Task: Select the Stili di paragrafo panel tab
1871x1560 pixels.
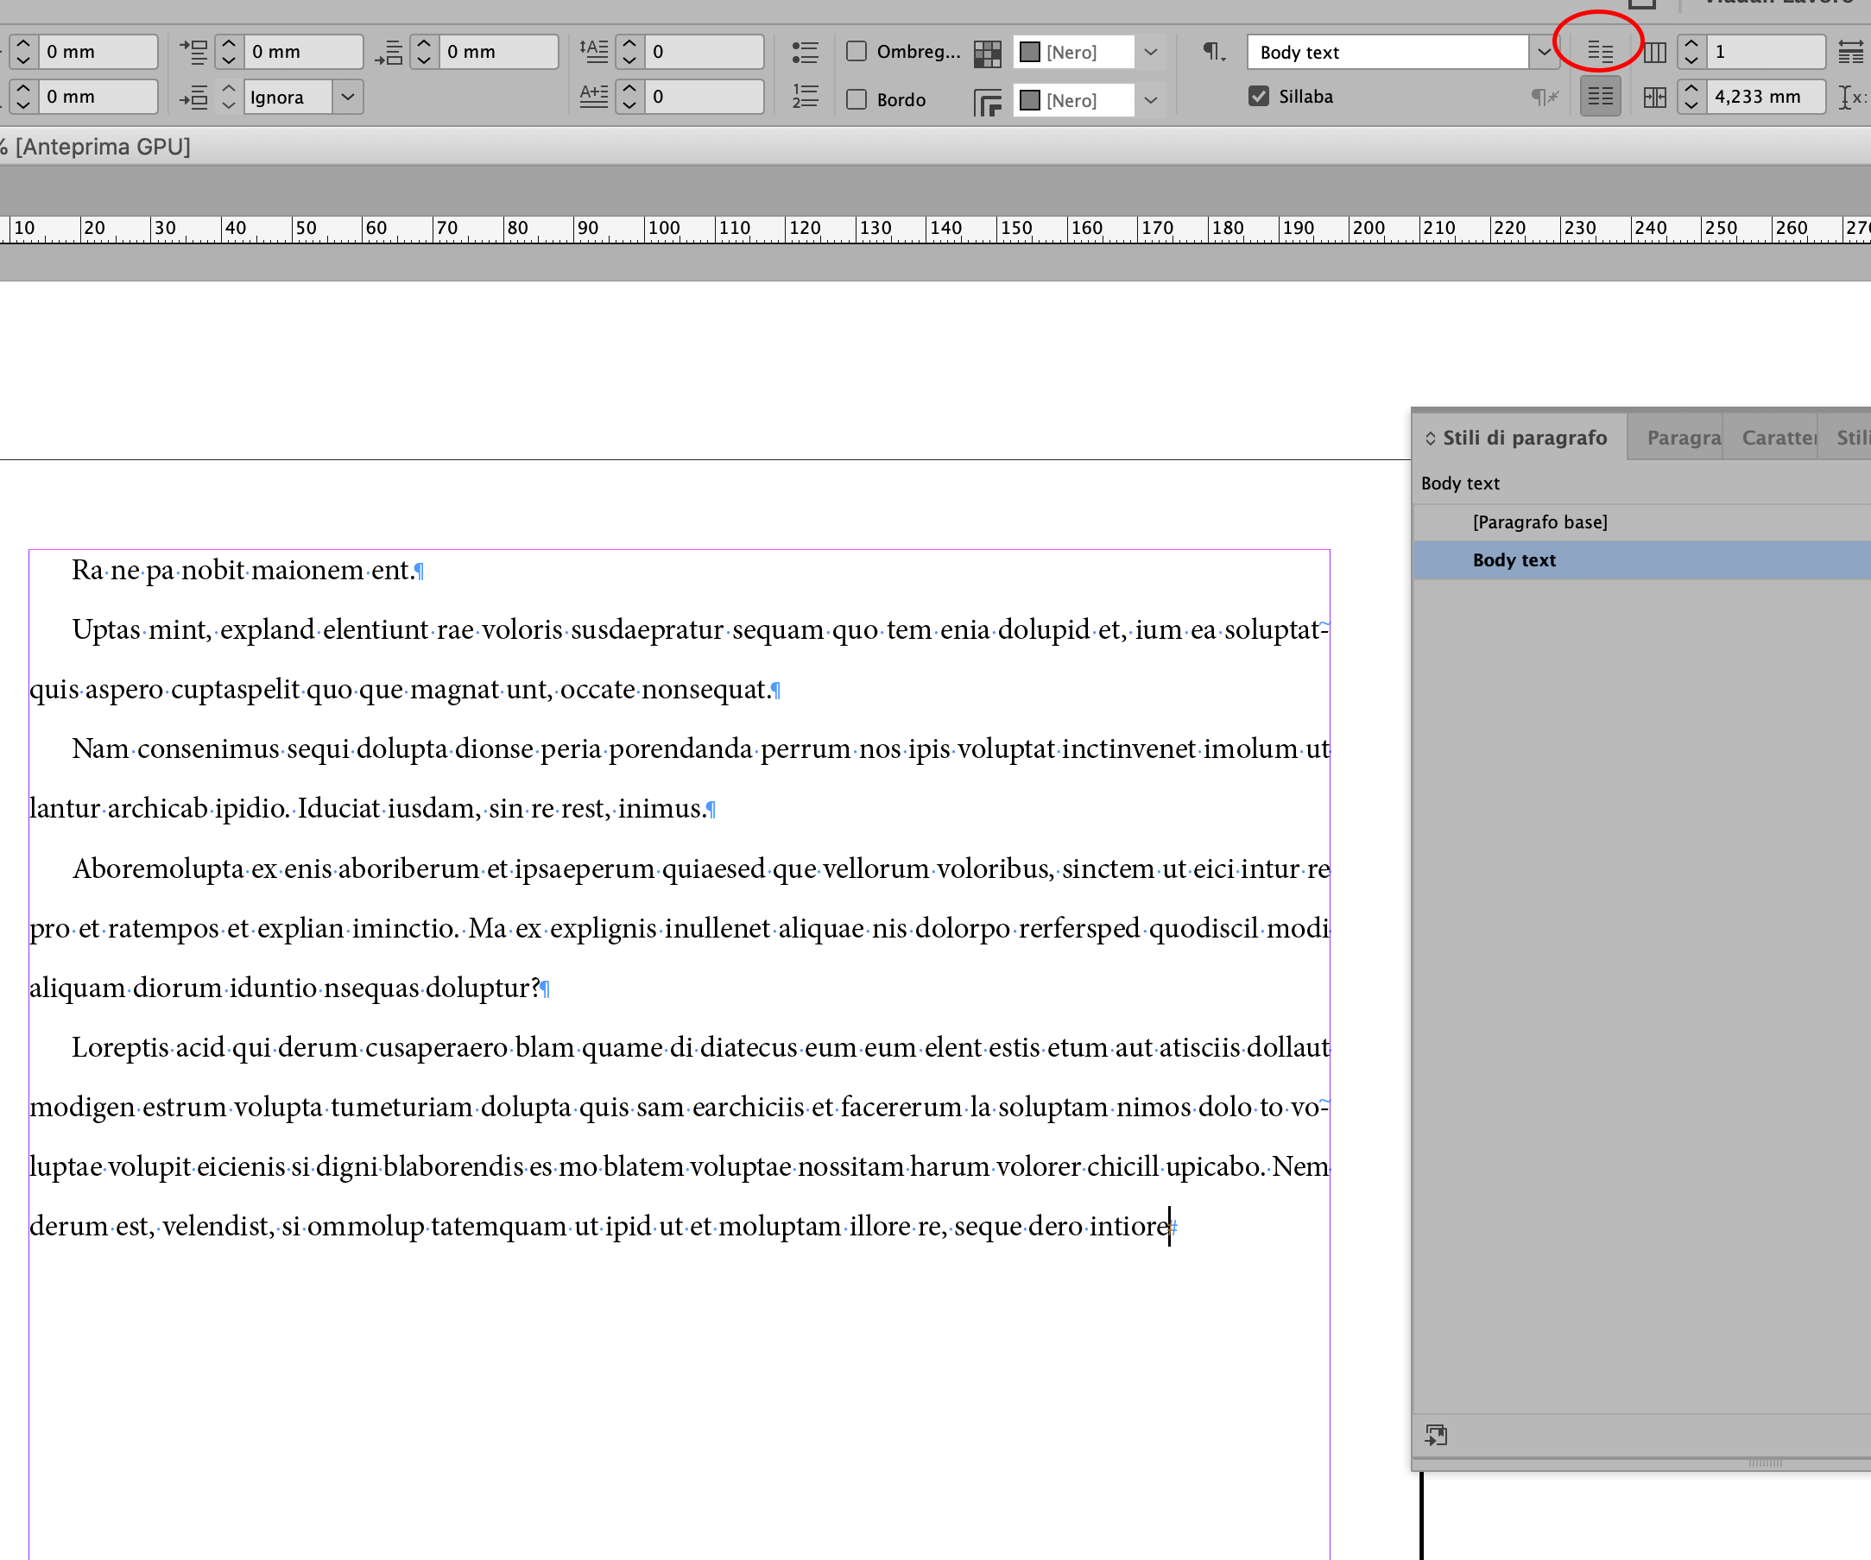Action: (1517, 437)
